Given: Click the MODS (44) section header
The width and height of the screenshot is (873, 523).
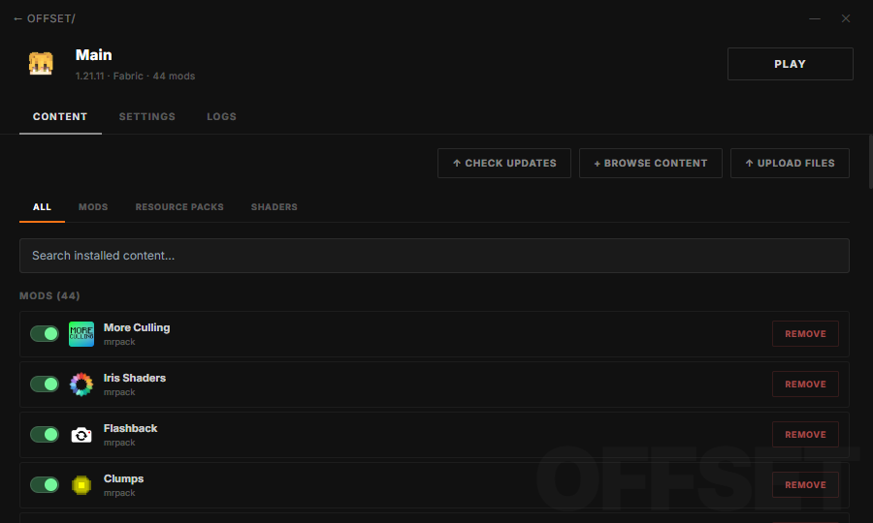Looking at the screenshot, I should [49, 295].
